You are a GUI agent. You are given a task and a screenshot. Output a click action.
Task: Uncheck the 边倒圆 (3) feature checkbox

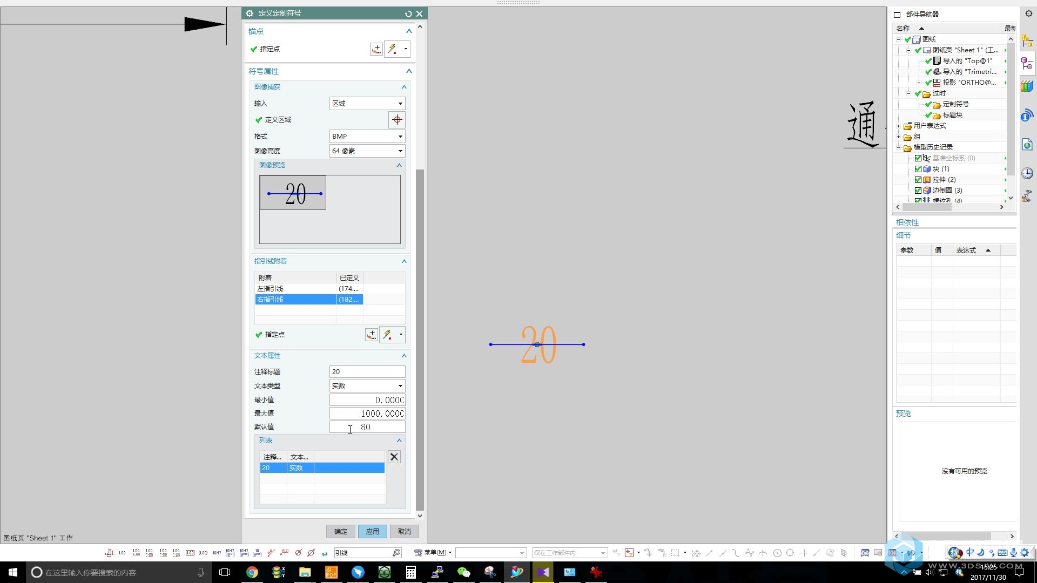click(918, 191)
